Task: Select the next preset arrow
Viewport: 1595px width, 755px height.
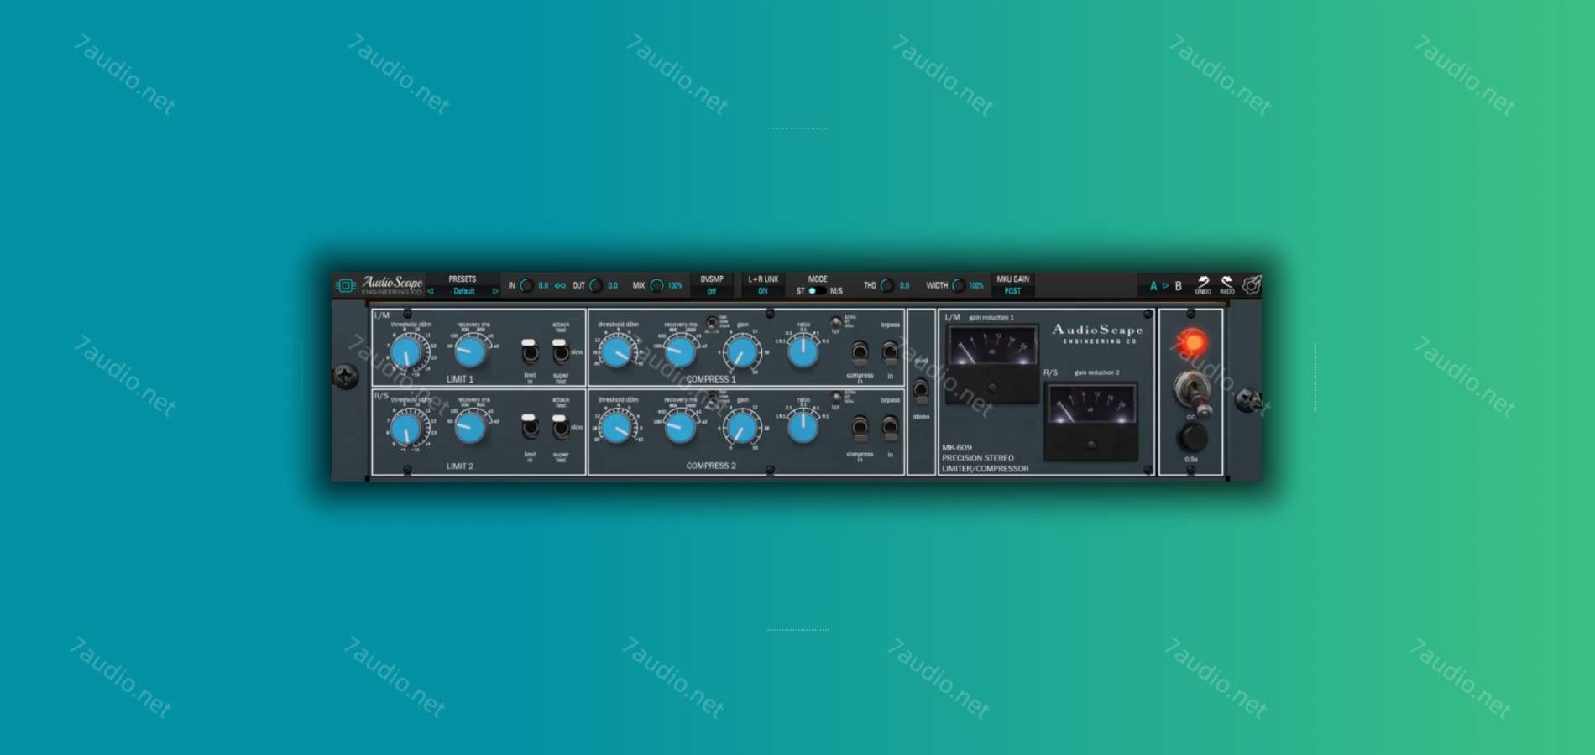Action: (x=495, y=291)
